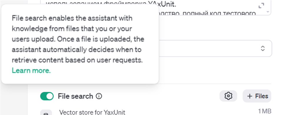The image size is (282, 115).
Task: Click the database icon beside the vector store
Action: coord(46,114)
